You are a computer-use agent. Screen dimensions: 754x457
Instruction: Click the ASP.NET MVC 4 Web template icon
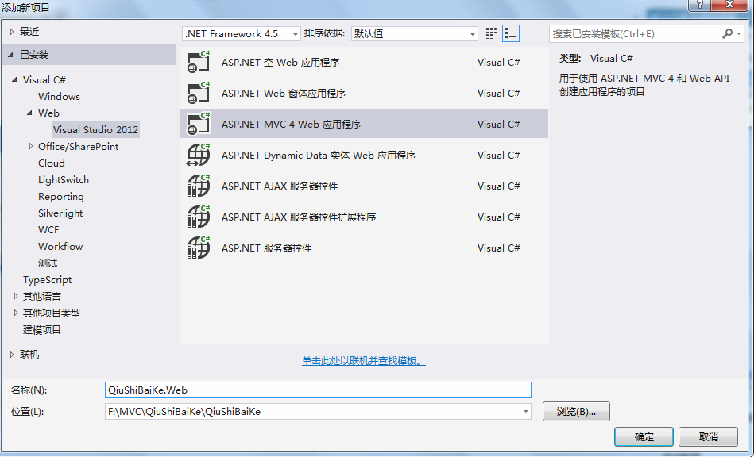tap(199, 124)
